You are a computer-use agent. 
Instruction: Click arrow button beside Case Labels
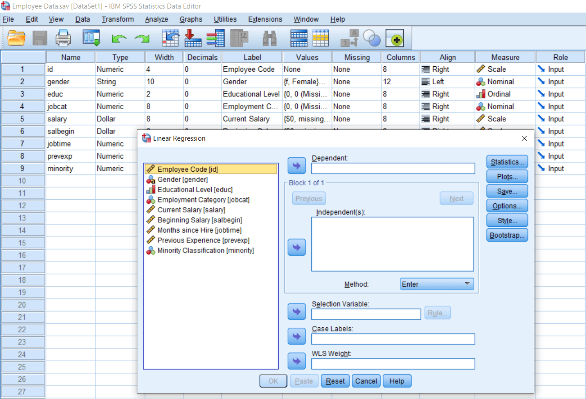tap(296, 336)
